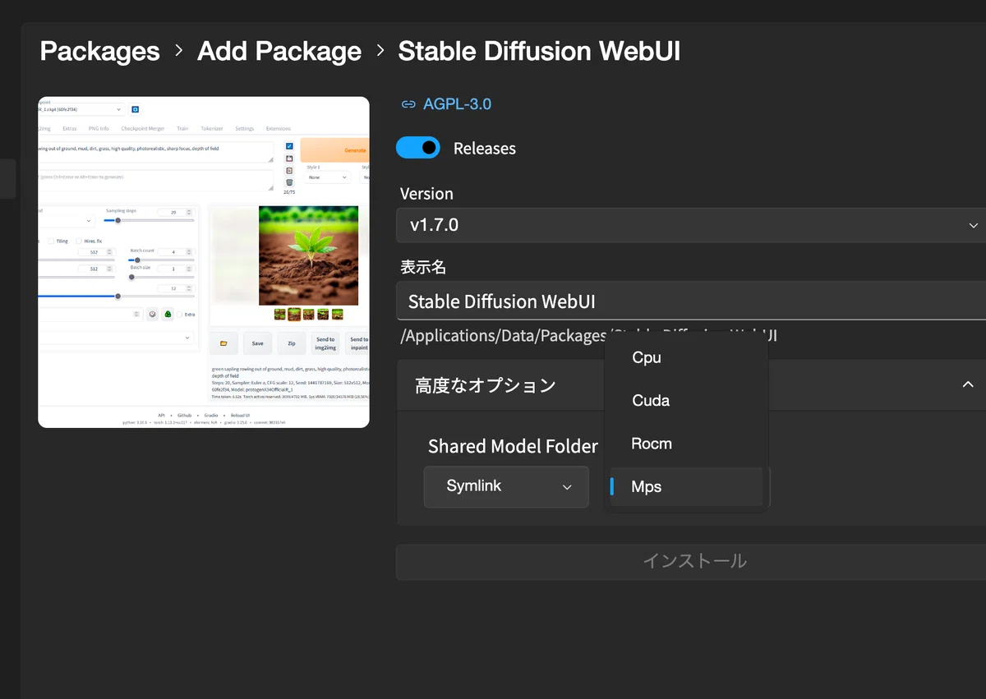Viewport: 986px width, 699px height.
Task: Expand the Version v1.7.0 dropdown
Action: 691,225
